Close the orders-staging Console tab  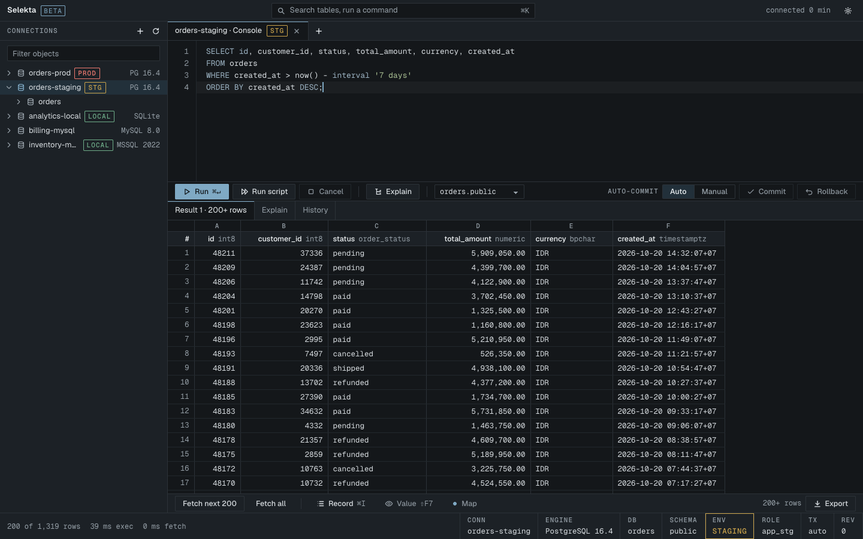tap(297, 31)
